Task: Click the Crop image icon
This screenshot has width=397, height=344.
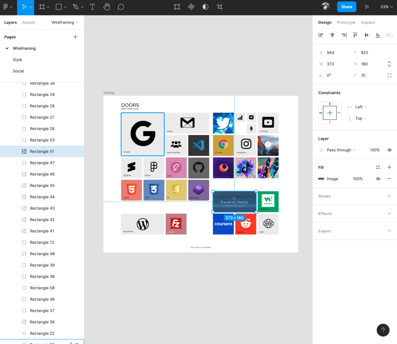Action: pyautogui.click(x=220, y=7)
